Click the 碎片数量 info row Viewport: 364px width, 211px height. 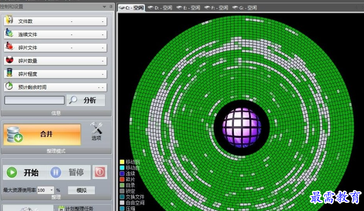coord(55,61)
